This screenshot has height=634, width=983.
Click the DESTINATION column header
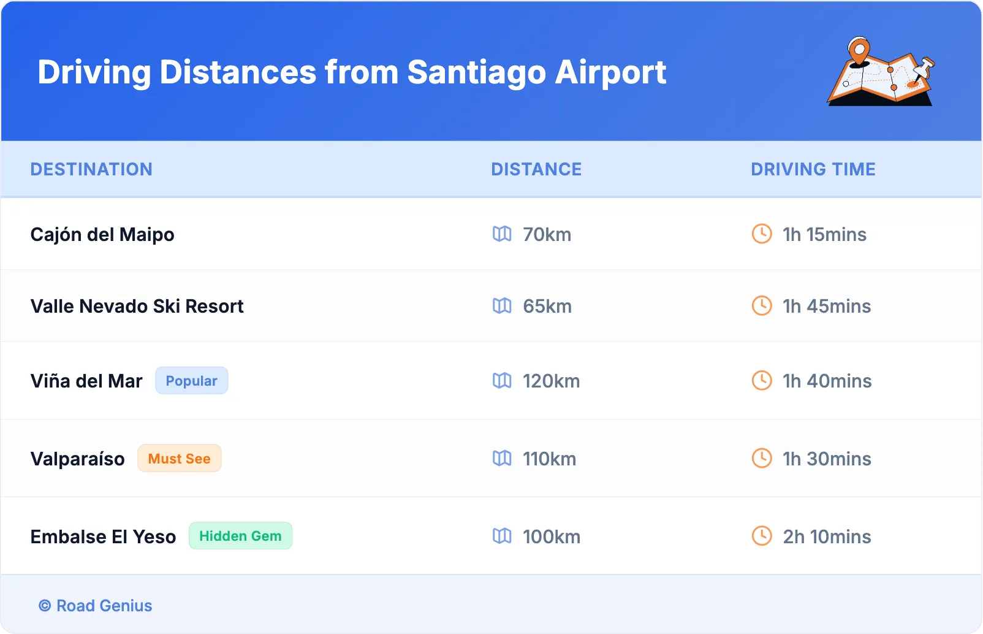click(x=91, y=169)
